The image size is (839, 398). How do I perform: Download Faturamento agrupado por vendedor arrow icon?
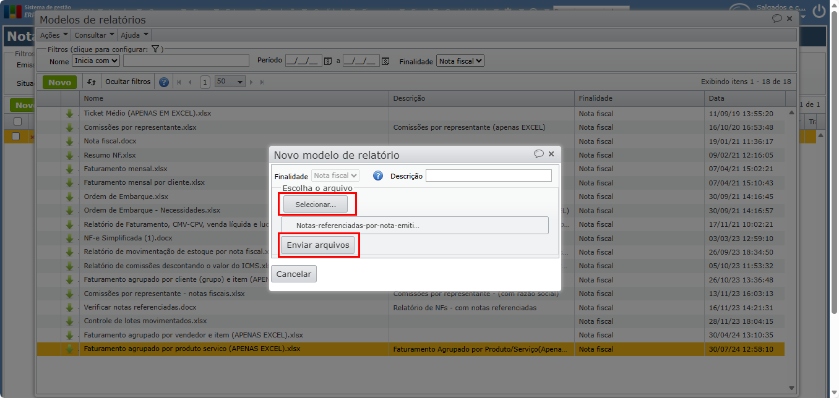[70, 335]
